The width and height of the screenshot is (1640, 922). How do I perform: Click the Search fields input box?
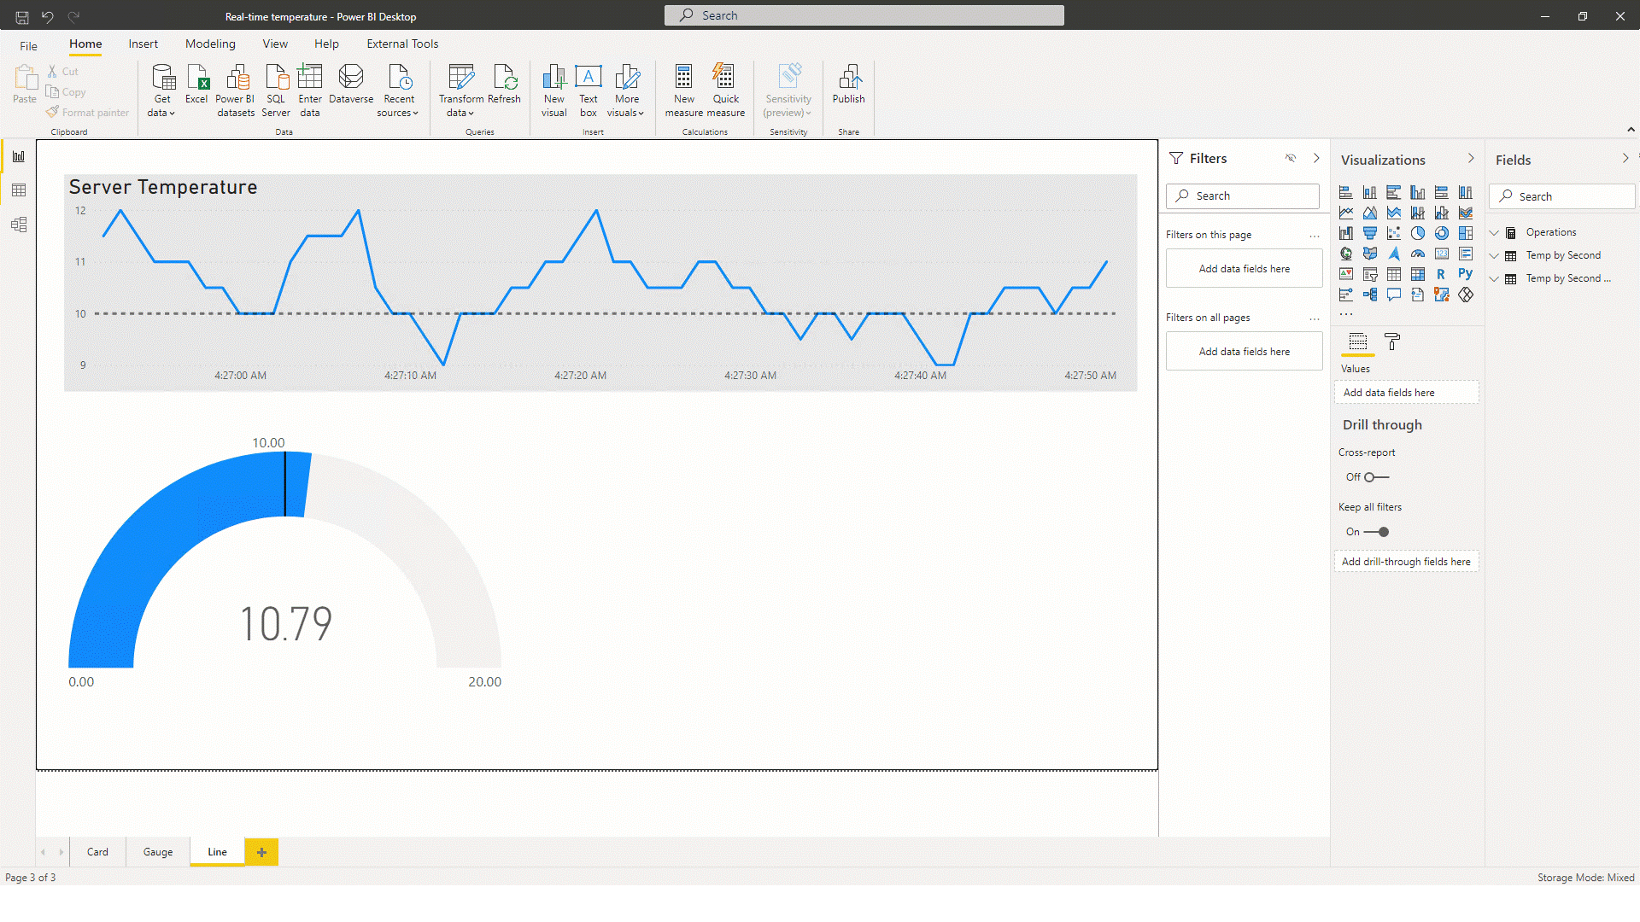(1565, 195)
